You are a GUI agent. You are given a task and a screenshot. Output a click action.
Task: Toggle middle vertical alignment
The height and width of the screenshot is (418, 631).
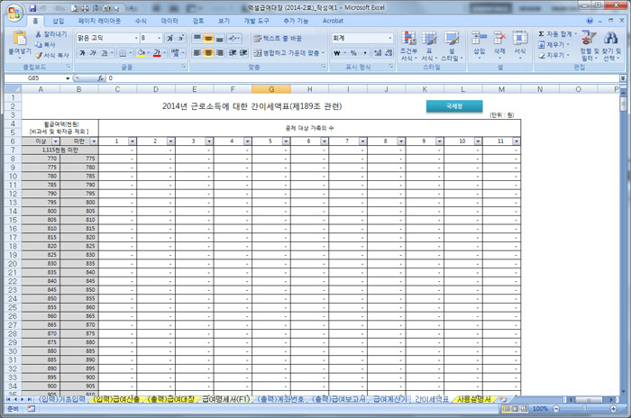[208, 38]
